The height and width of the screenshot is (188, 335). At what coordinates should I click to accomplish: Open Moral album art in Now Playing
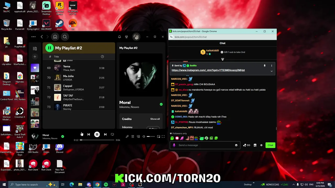point(141,75)
